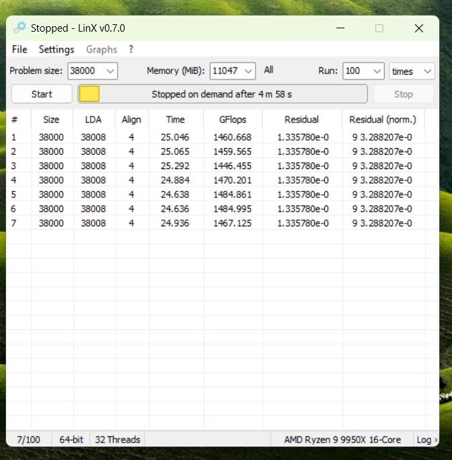Select GFlops value 1470.201

(x=232, y=180)
